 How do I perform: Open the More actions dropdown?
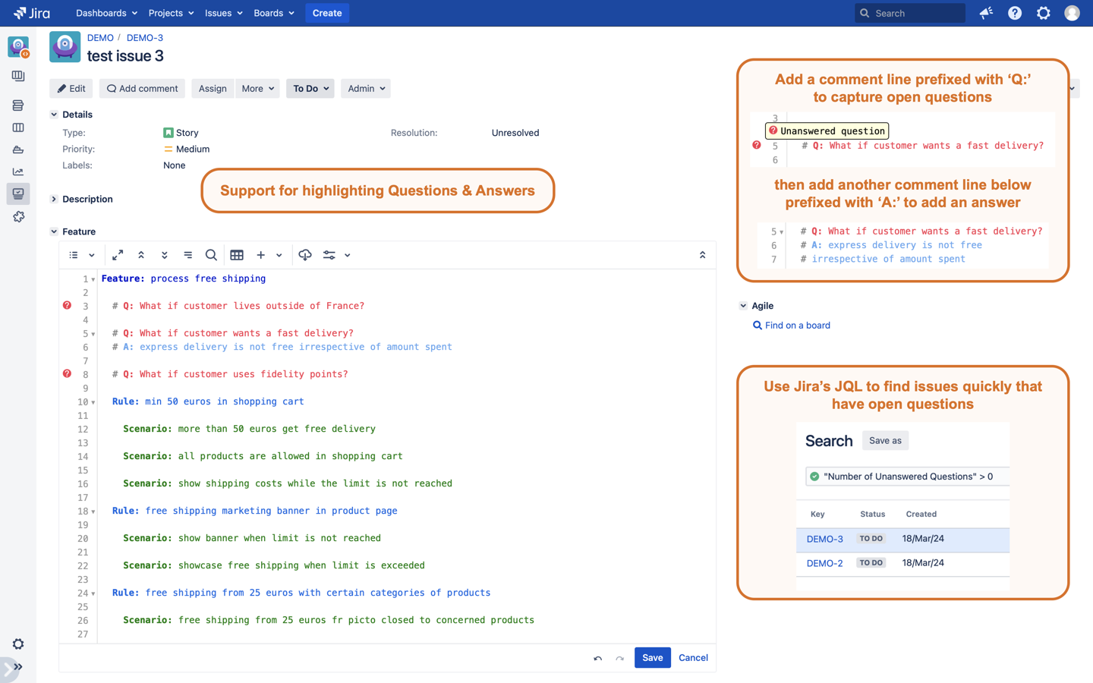pyautogui.click(x=257, y=89)
